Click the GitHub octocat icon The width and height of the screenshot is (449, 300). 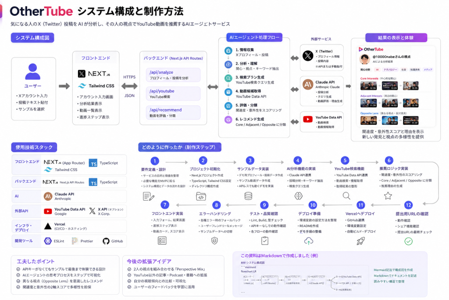tap(106, 241)
